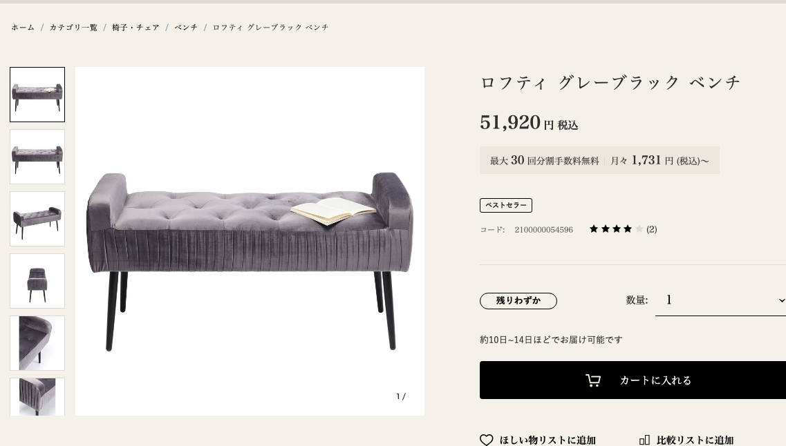
Task: Open the カテゴリ一覧 breadcrumb link
Action: click(73, 28)
